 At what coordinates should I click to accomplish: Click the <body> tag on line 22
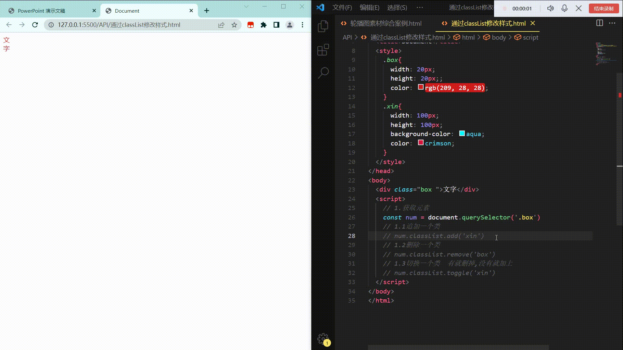pyautogui.click(x=379, y=180)
